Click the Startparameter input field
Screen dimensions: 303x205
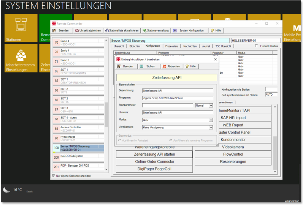(167, 106)
